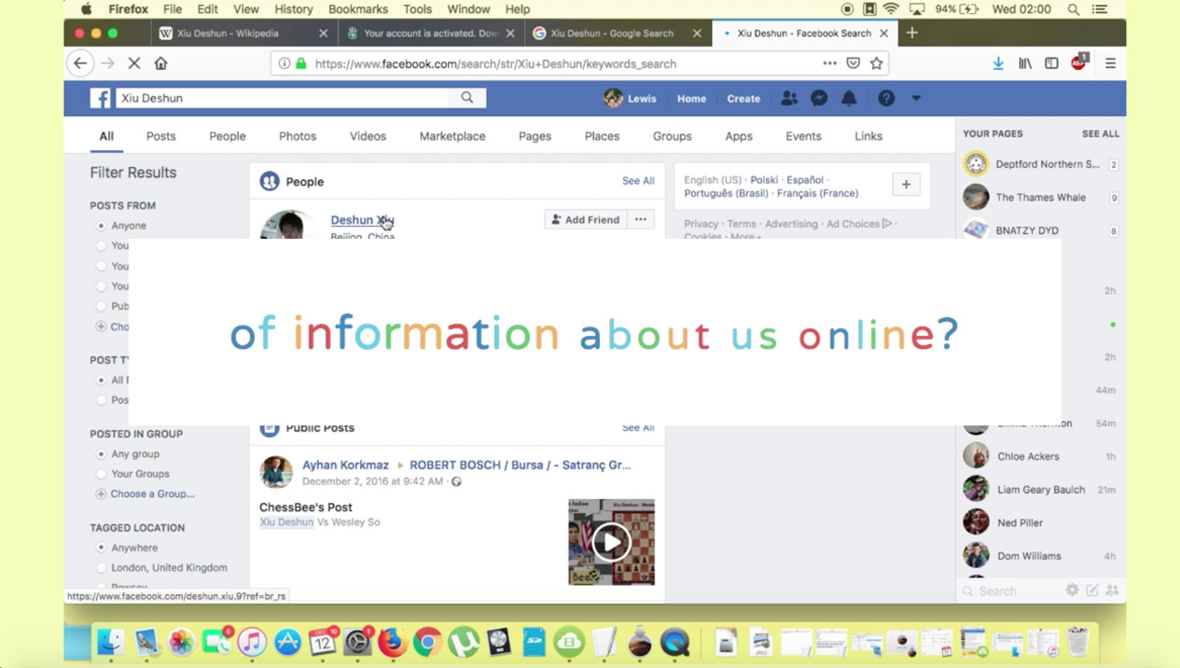Switch to the Videos search tab
The image size is (1180, 668).
[368, 136]
